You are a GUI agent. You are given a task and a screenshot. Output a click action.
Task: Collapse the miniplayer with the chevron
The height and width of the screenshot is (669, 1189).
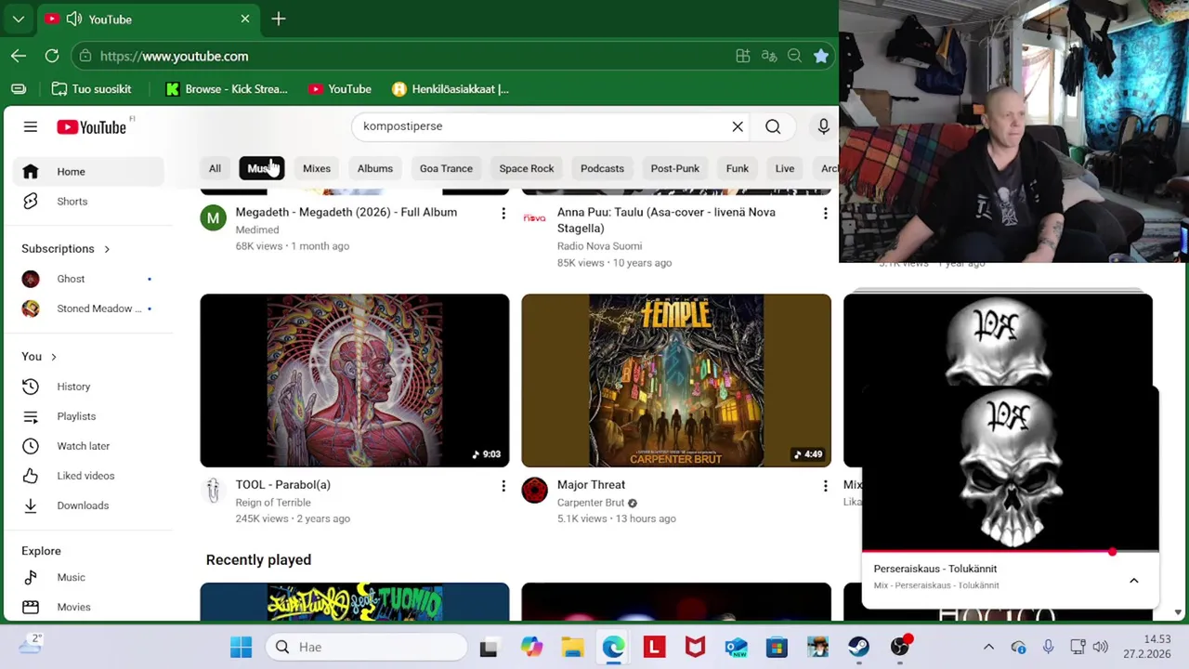(x=1133, y=581)
